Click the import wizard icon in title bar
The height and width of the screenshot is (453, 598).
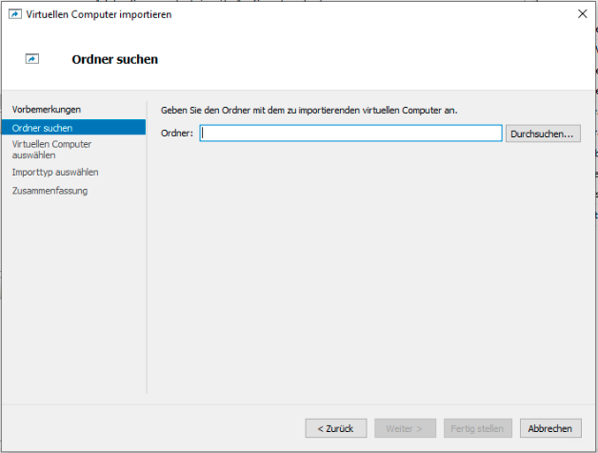pyautogui.click(x=14, y=14)
